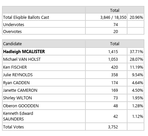Select the Hadleigh MCALISTER candidate name

click(24, 51)
